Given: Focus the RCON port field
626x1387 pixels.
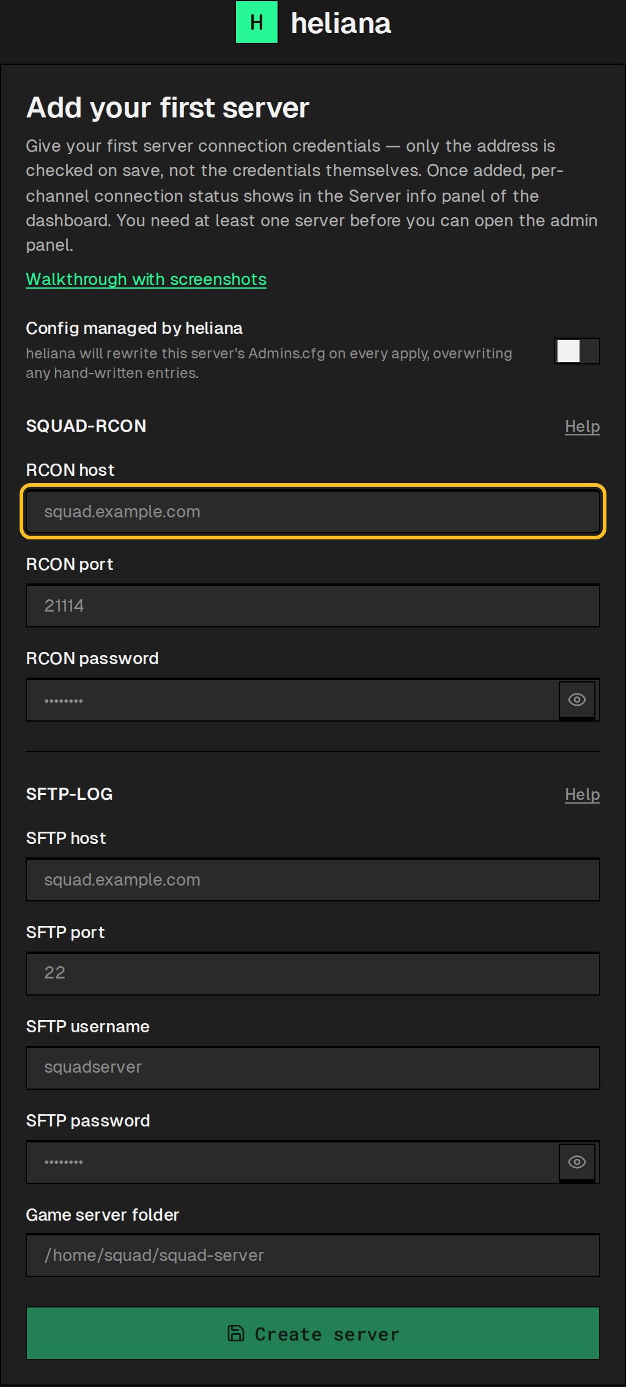Looking at the screenshot, I should 313,605.
